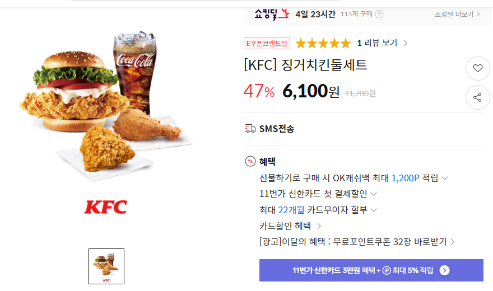Add product to wishlist with heart icon
The height and width of the screenshot is (291, 493).
coord(477,68)
